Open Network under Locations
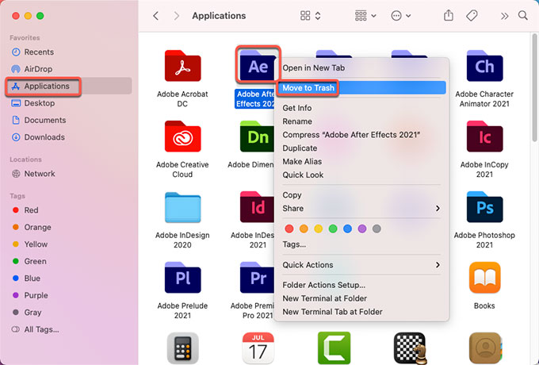 pyautogui.click(x=69, y=174)
